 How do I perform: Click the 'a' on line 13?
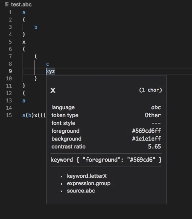click(x=24, y=101)
